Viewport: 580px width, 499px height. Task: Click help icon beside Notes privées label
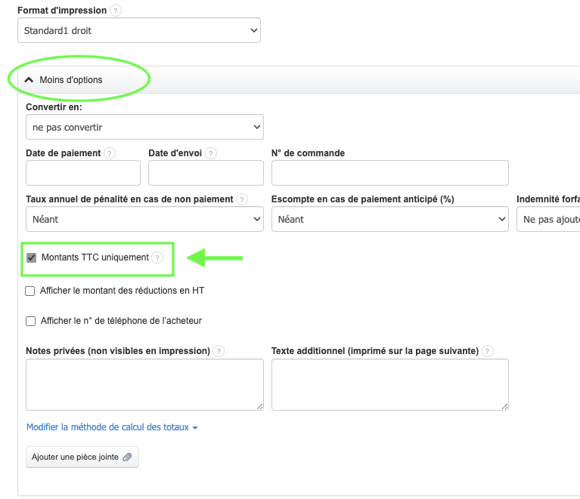[x=219, y=351]
